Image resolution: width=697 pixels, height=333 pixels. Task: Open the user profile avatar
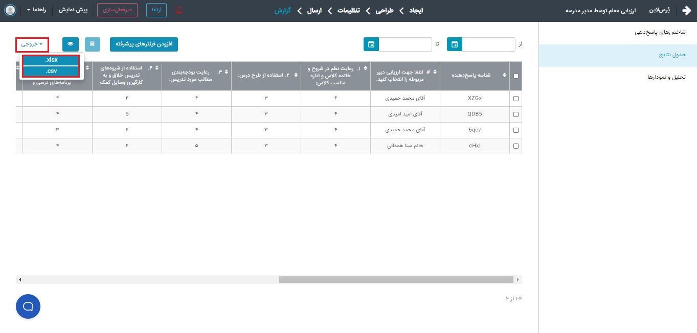[x=10, y=10]
